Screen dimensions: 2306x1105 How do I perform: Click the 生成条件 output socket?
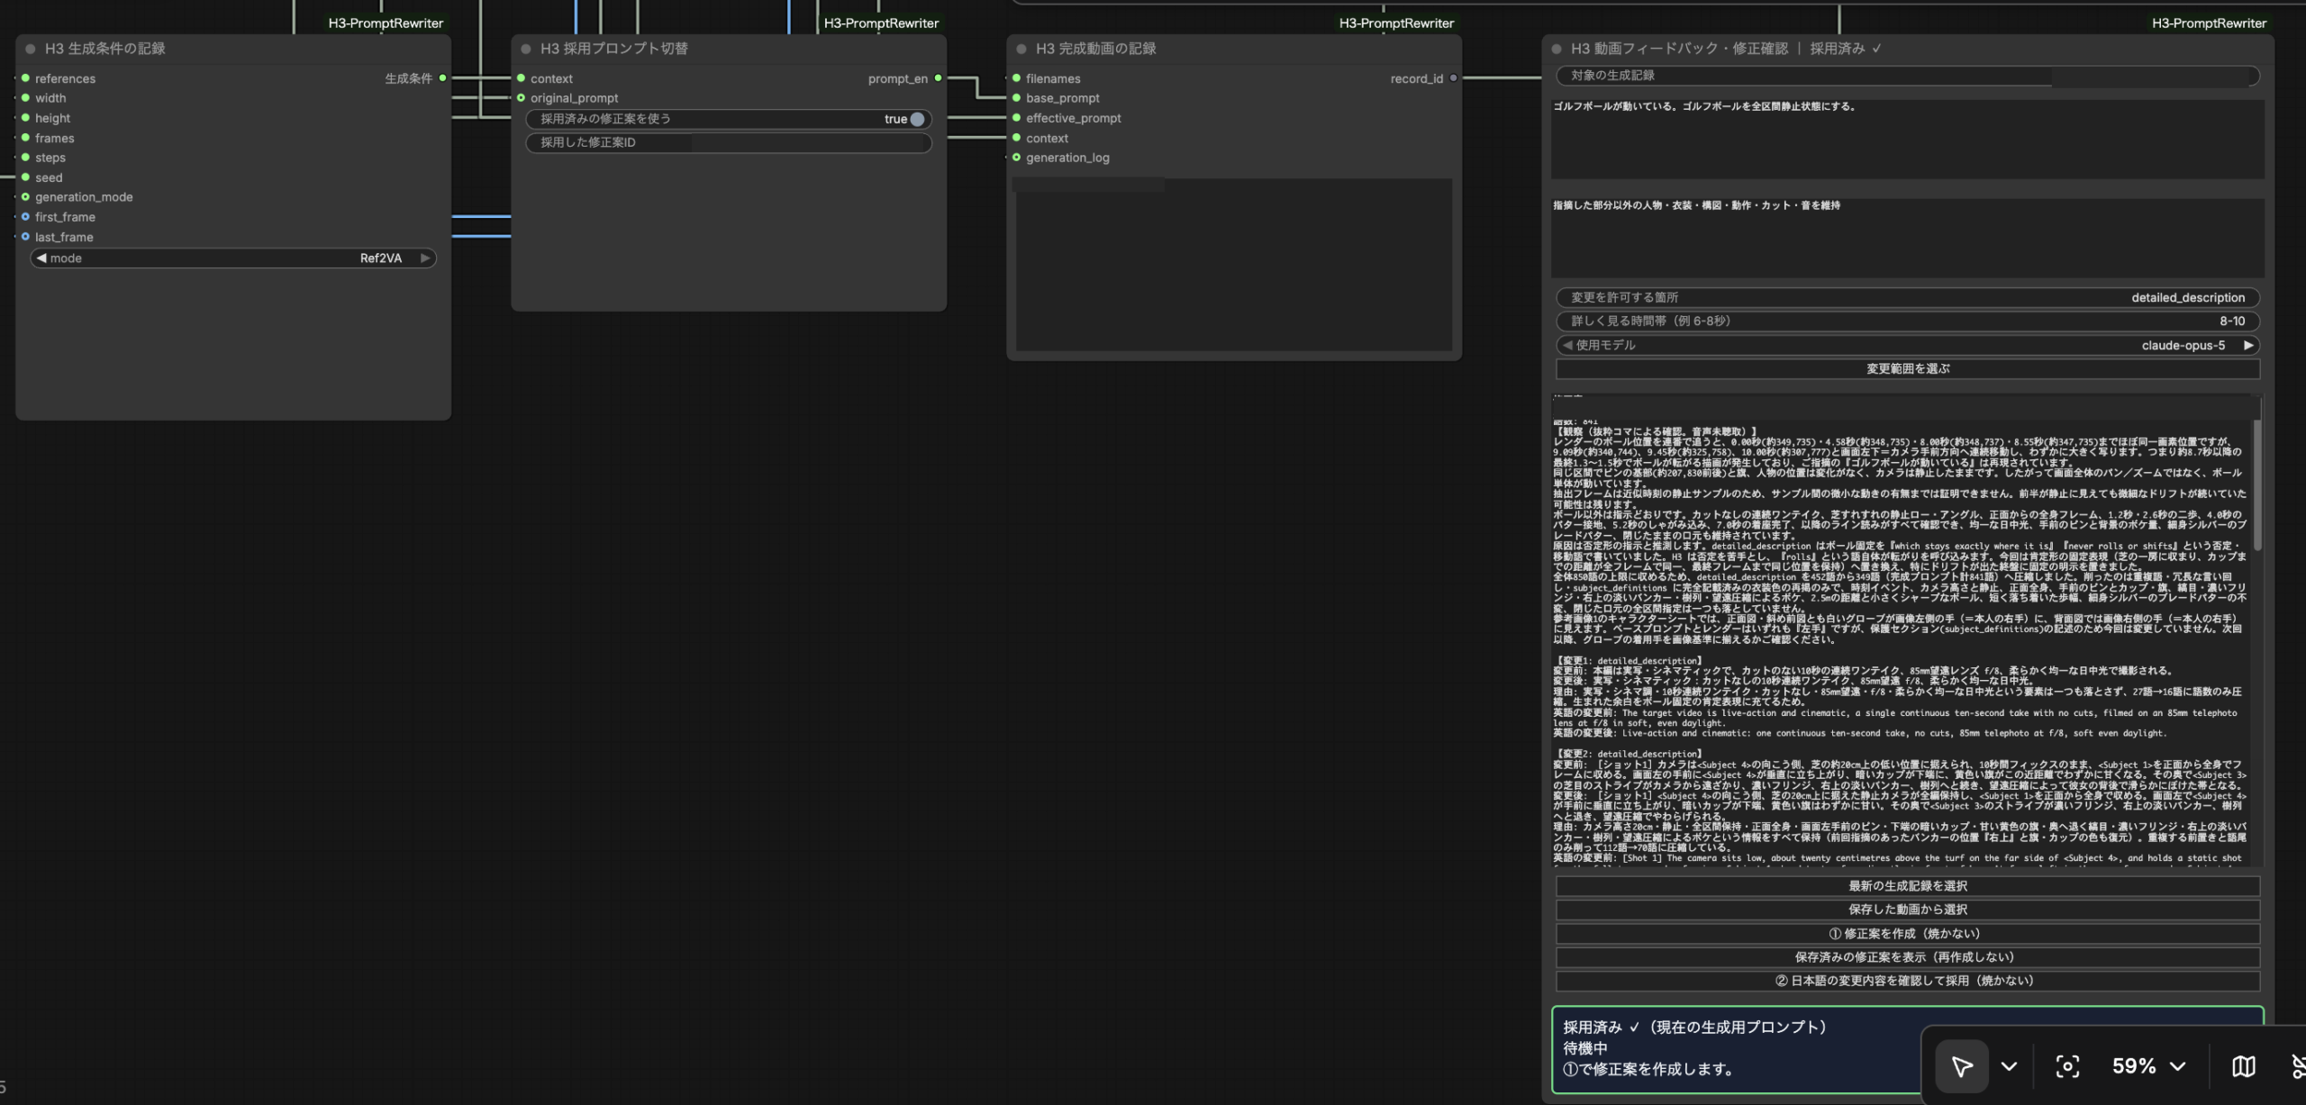tap(442, 78)
